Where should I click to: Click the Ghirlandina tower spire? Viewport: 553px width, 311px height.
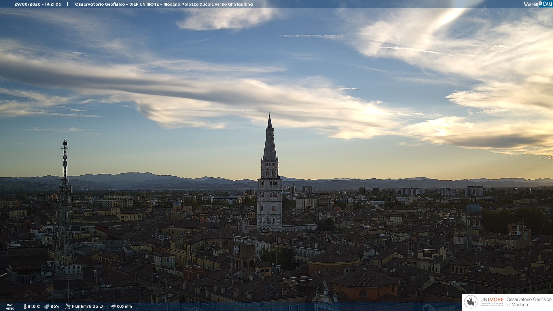270,138
